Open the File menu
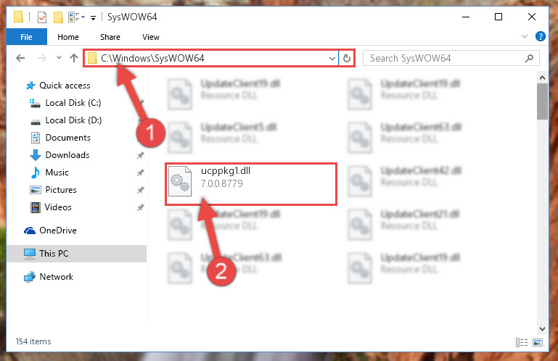558x361 pixels. (26, 37)
